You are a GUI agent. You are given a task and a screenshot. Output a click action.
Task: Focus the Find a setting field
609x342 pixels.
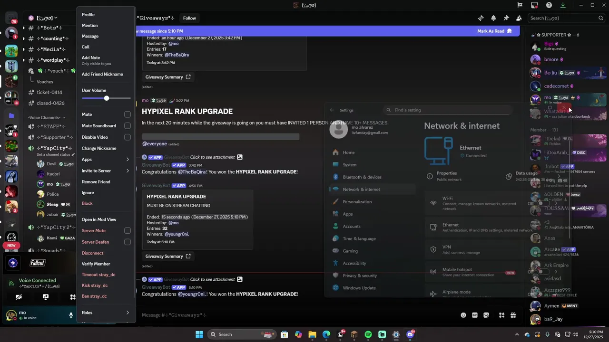(447, 110)
